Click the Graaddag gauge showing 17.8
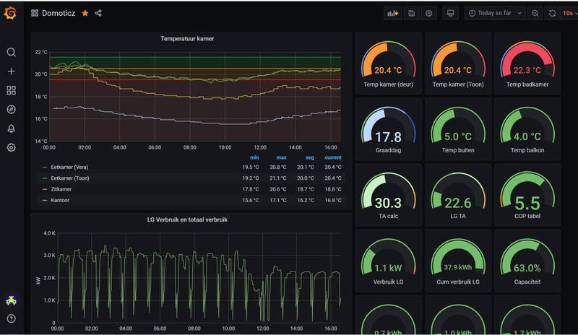 coord(388,129)
